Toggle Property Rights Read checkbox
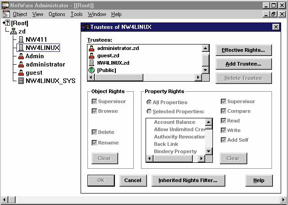Viewport: 288px width, 205px height. click(x=223, y=121)
